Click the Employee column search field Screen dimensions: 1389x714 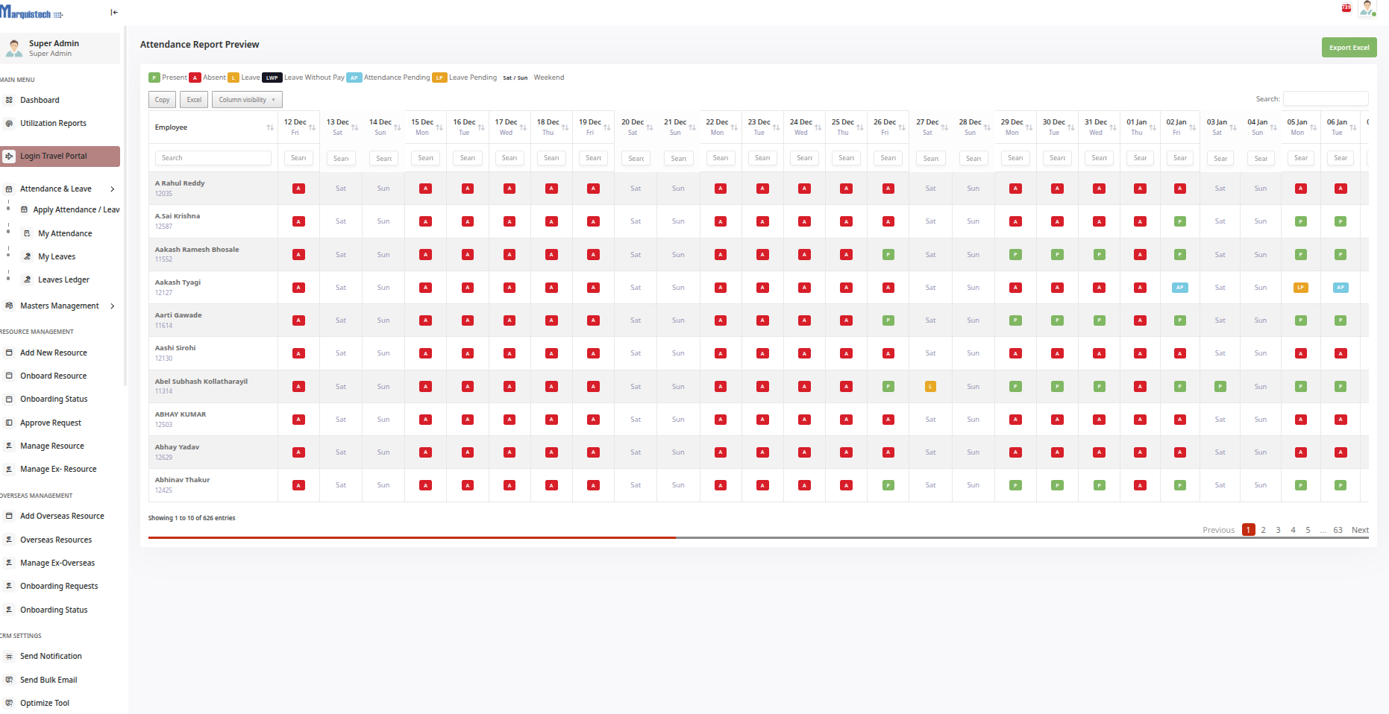213,158
